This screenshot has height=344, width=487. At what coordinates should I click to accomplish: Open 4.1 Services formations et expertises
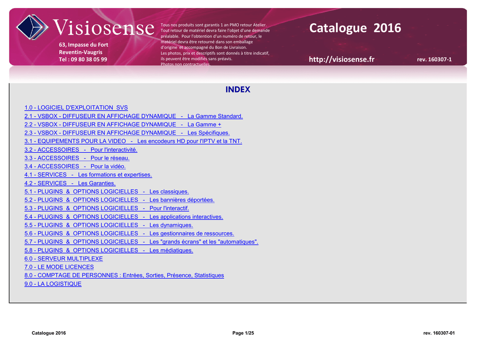(88, 175)
